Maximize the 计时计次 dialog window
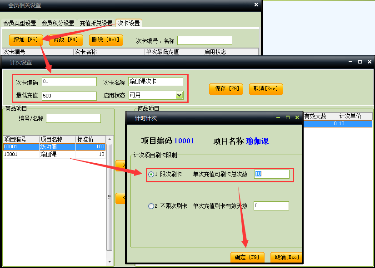 click(287, 118)
